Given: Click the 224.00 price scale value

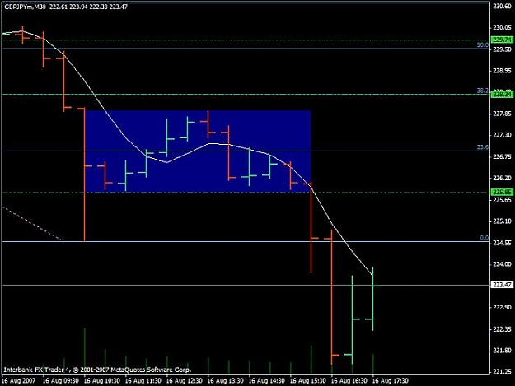Looking at the screenshot, I should (x=502, y=264).
